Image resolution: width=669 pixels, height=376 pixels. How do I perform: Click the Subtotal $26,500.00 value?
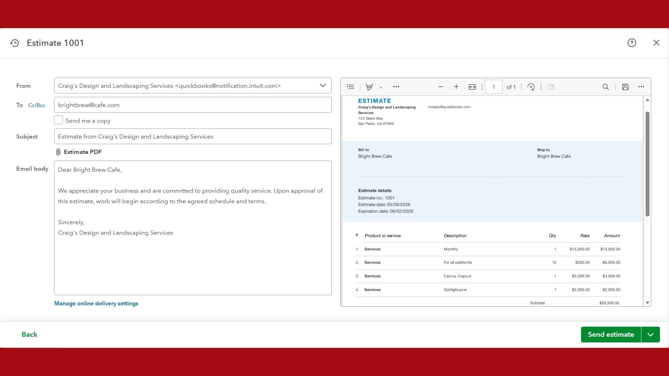click(x=609, y=303)
